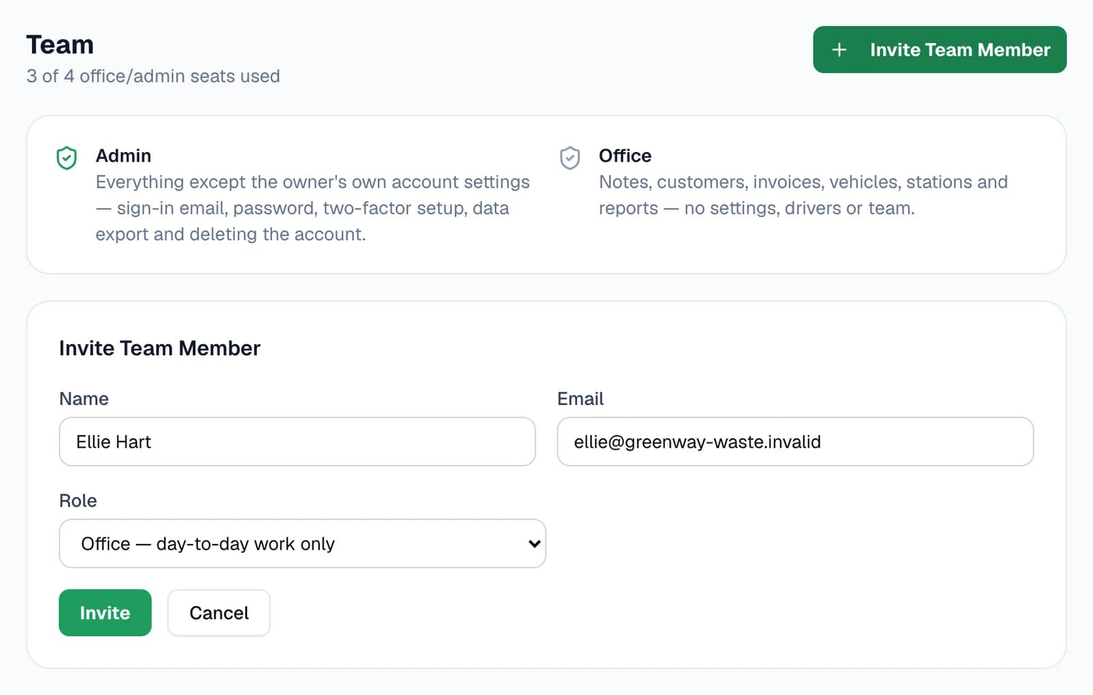Viewport: 1093px width, 695px height.
Task: Focus the Email field with ellie@greenway-waste.invalid
Action: tap(795, 442)
